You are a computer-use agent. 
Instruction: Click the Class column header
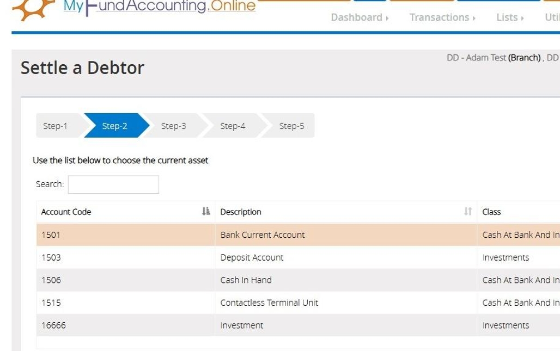tap(491, 212)
